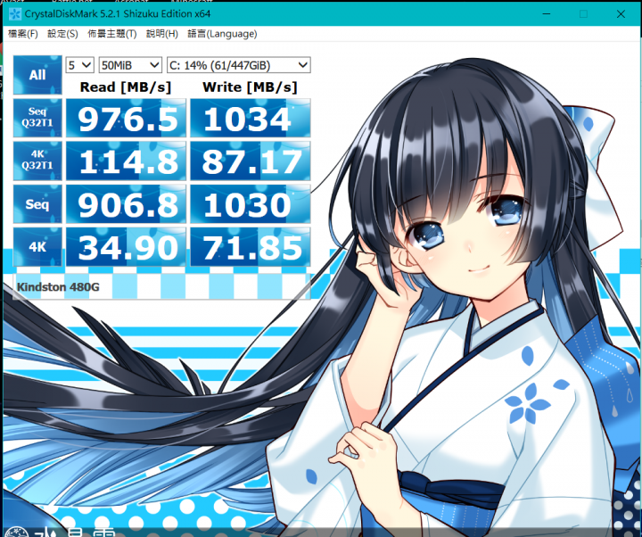Start the plain 4K benchmark test
The width and height of the screenshot is (642, 537).
[37, 247]
